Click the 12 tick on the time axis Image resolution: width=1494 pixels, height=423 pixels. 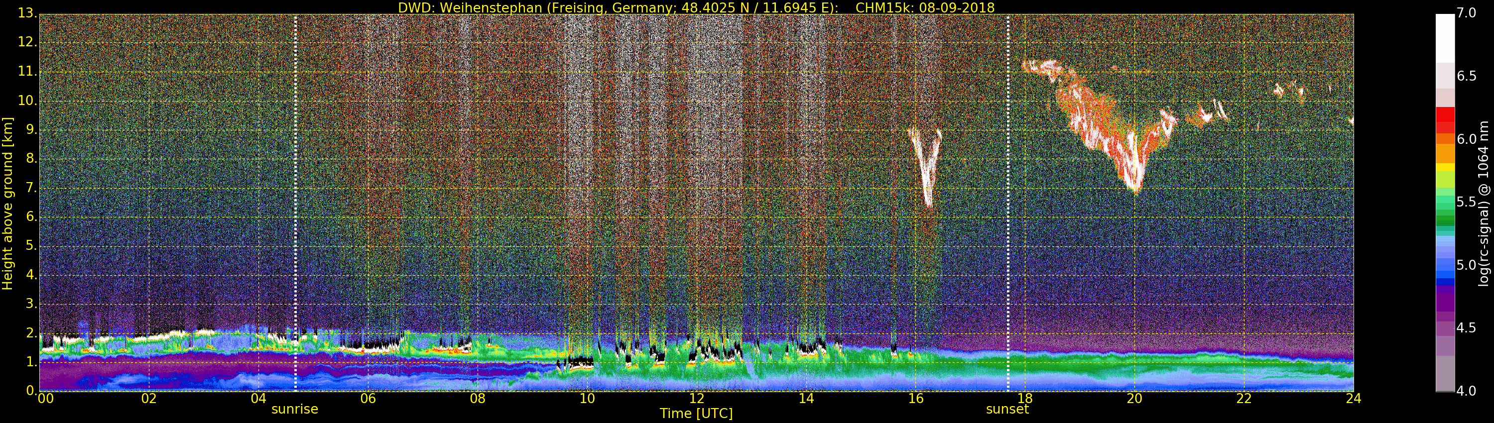click(697, 399)
